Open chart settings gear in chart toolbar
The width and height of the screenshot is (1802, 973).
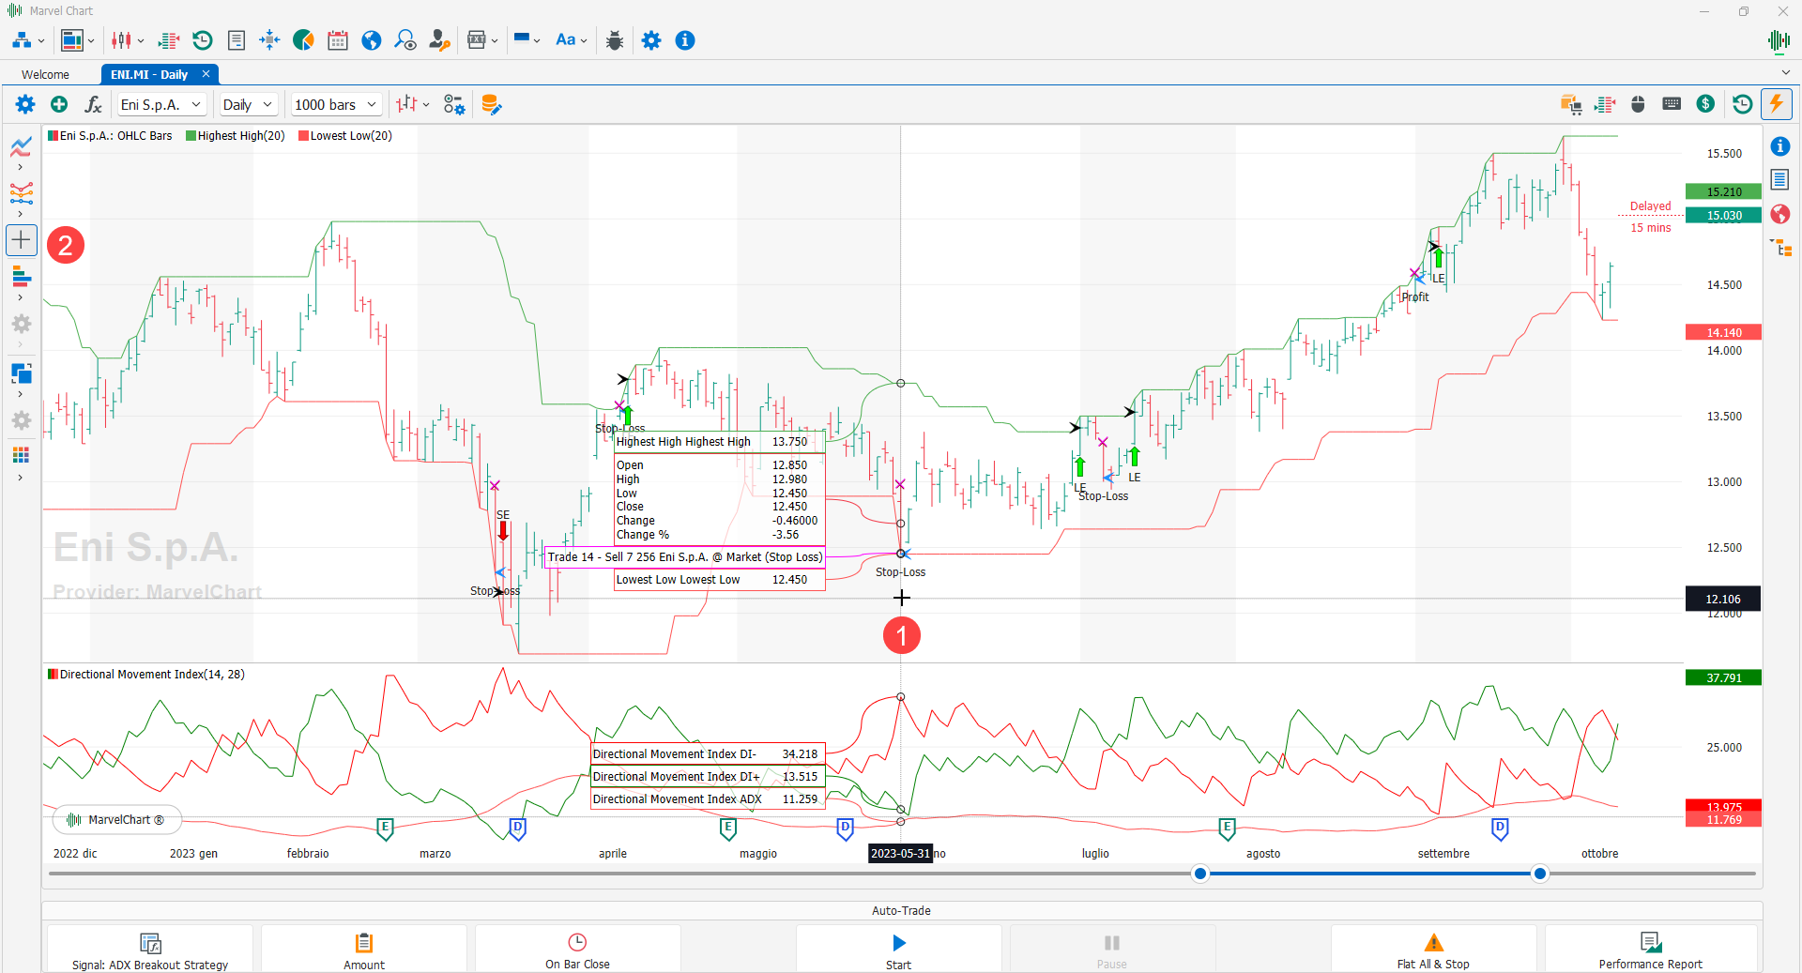(25, 104)
